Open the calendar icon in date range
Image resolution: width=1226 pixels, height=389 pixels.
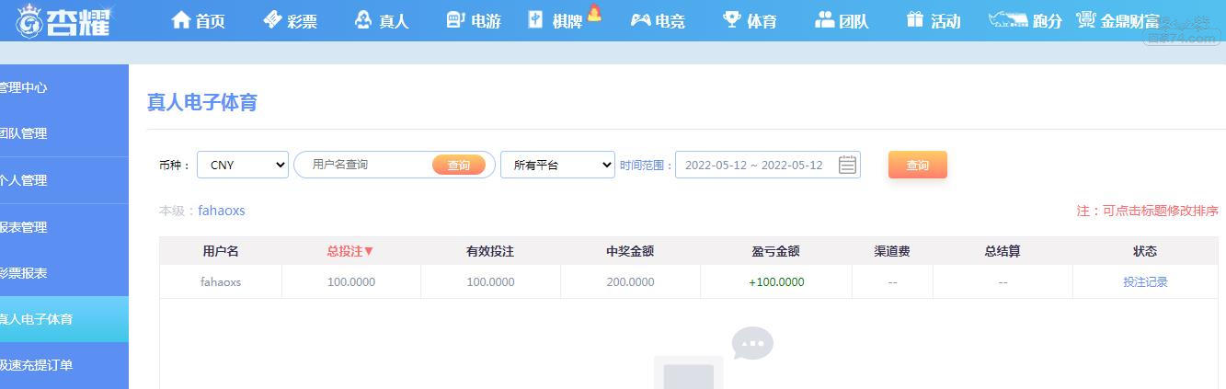click(847, 165)
